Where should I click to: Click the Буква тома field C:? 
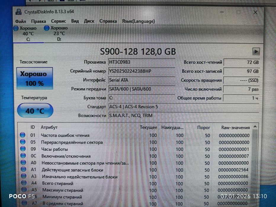tap(142, 98)
